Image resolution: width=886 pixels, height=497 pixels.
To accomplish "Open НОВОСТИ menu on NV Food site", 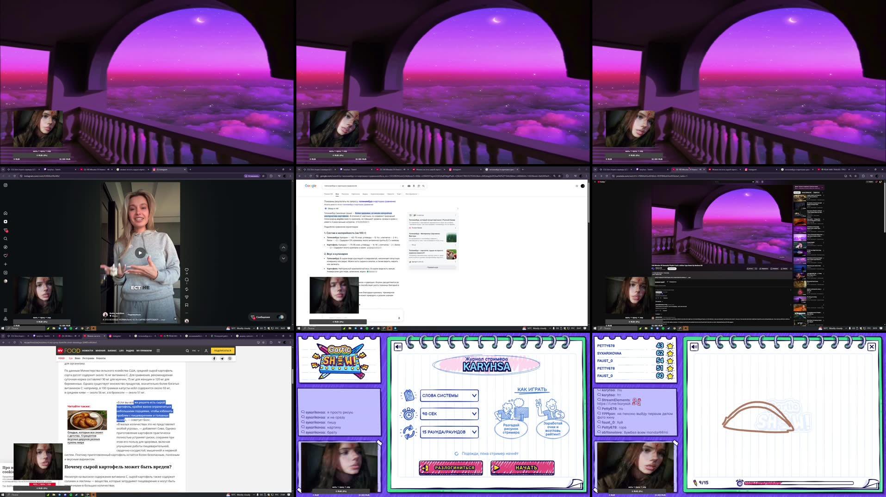I will tap(87, 350).
